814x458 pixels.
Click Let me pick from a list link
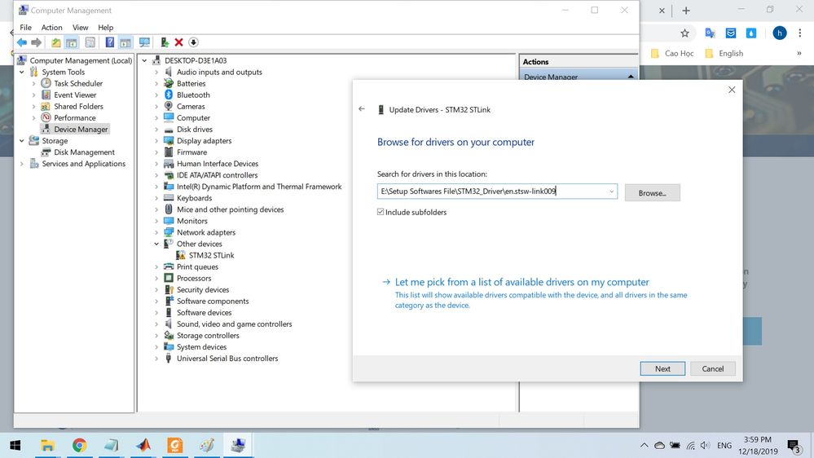[x=521, y=282]
